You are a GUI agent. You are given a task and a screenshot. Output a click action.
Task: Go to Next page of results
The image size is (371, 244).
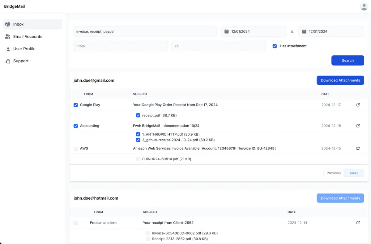[354, 173]
